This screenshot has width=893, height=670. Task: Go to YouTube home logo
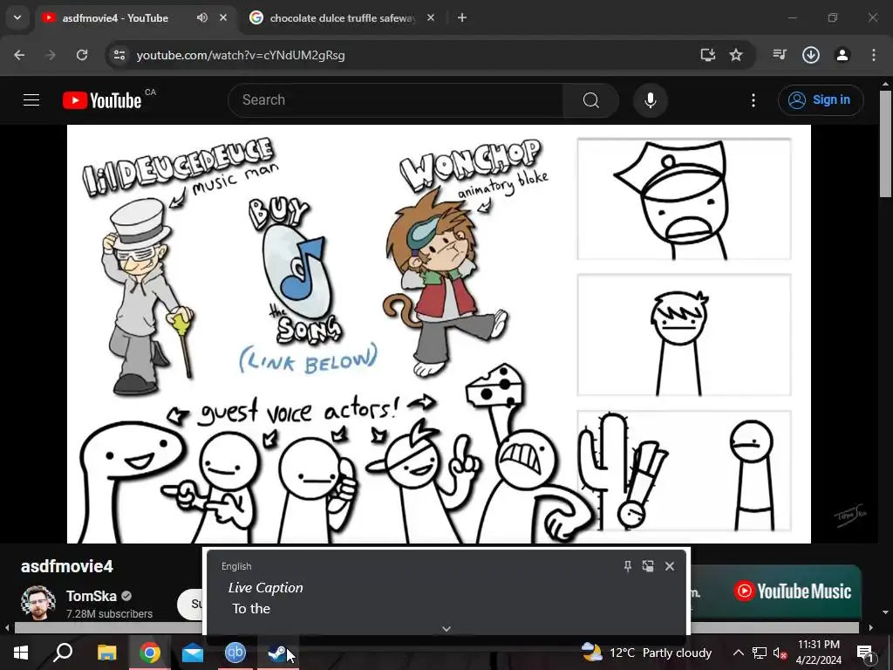click(102, 100)
